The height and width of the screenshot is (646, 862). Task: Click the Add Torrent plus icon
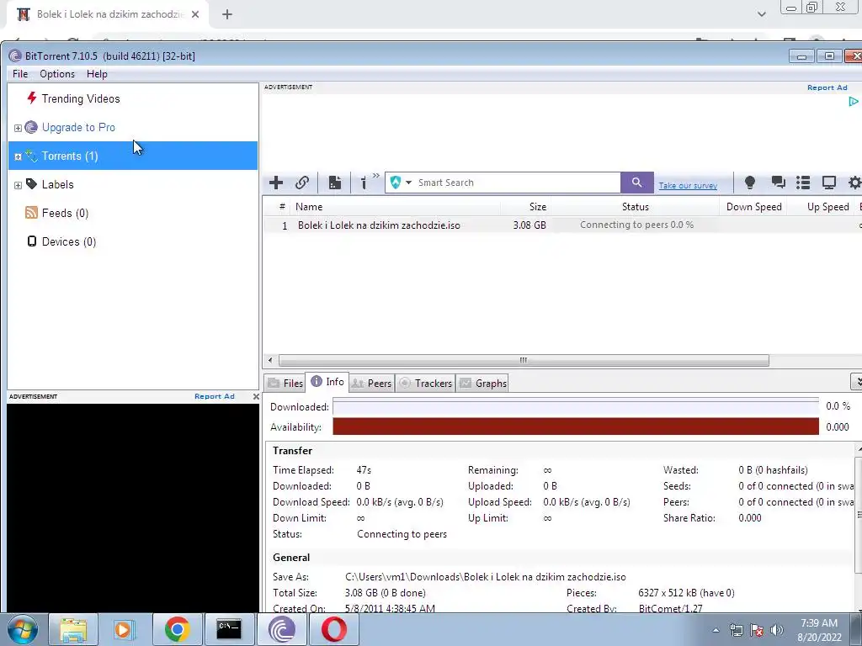point(276,183)
